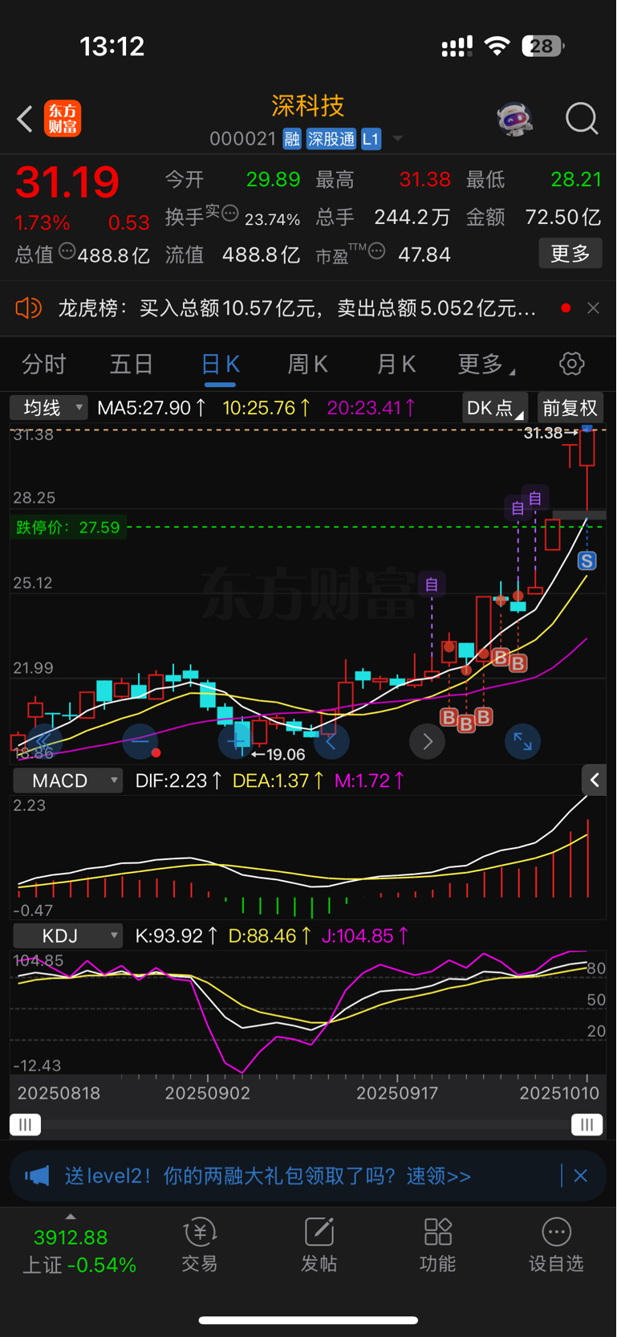Tap the 换手 info circle icon
Viewport: 617px width, 1337px height.
click(229, 214)
